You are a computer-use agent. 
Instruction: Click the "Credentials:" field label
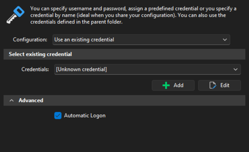(x=35, y=70)
